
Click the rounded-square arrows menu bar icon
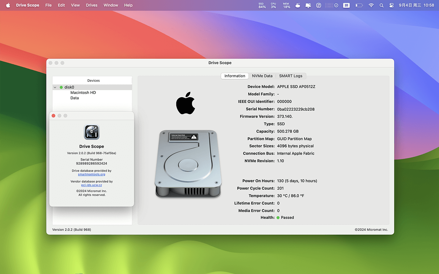[x=318, y=5]
